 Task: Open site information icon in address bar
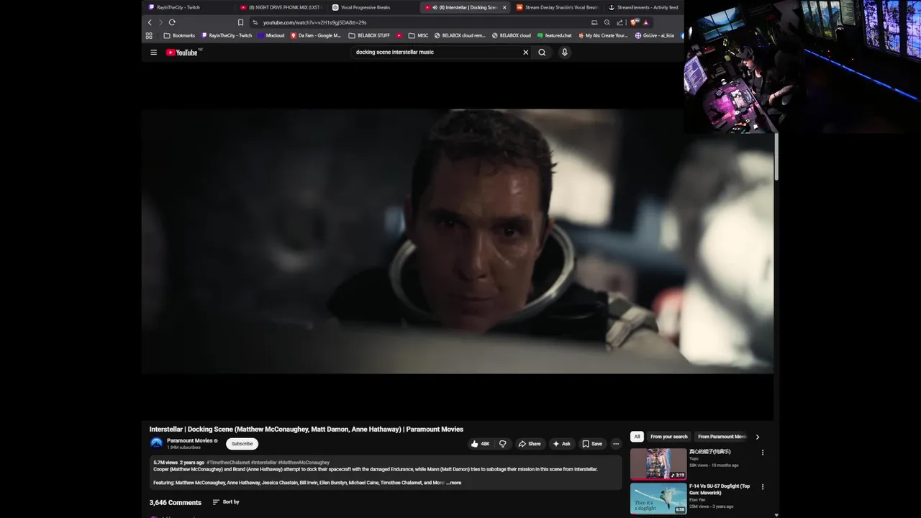click(255, 22)
